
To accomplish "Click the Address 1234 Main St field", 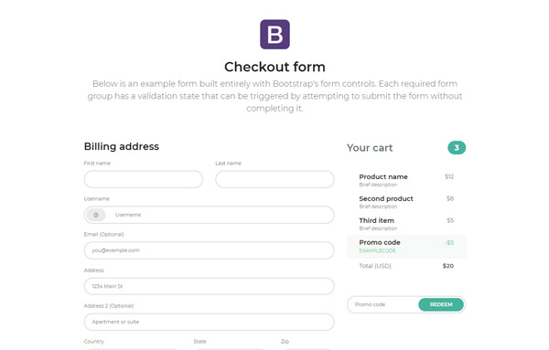I will point(209,286).
